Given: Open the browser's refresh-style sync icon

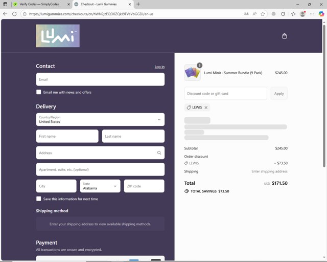Looking at the screenshot, I should (x=283, y=14).
